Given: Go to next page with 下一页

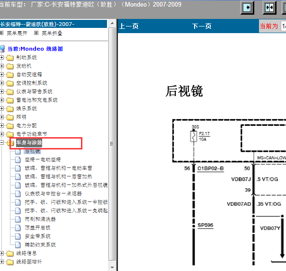Looking at the screenshot, I should [x=202, y=26].
